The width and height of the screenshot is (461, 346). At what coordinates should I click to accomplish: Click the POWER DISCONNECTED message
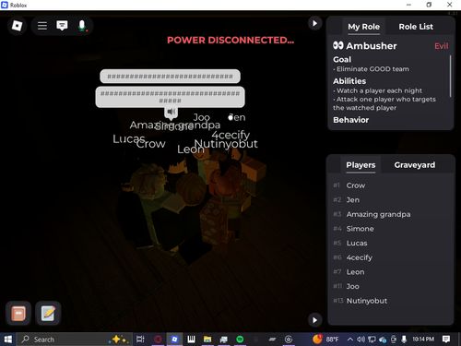[x=230, y=41]
